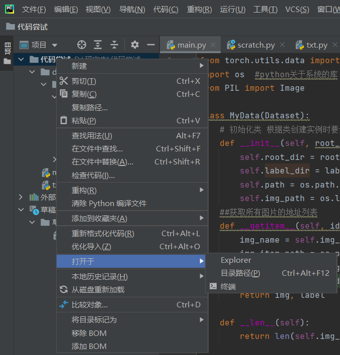Open the 代码(C) menu
Screen dimensions: 340x355
[165, 10]
